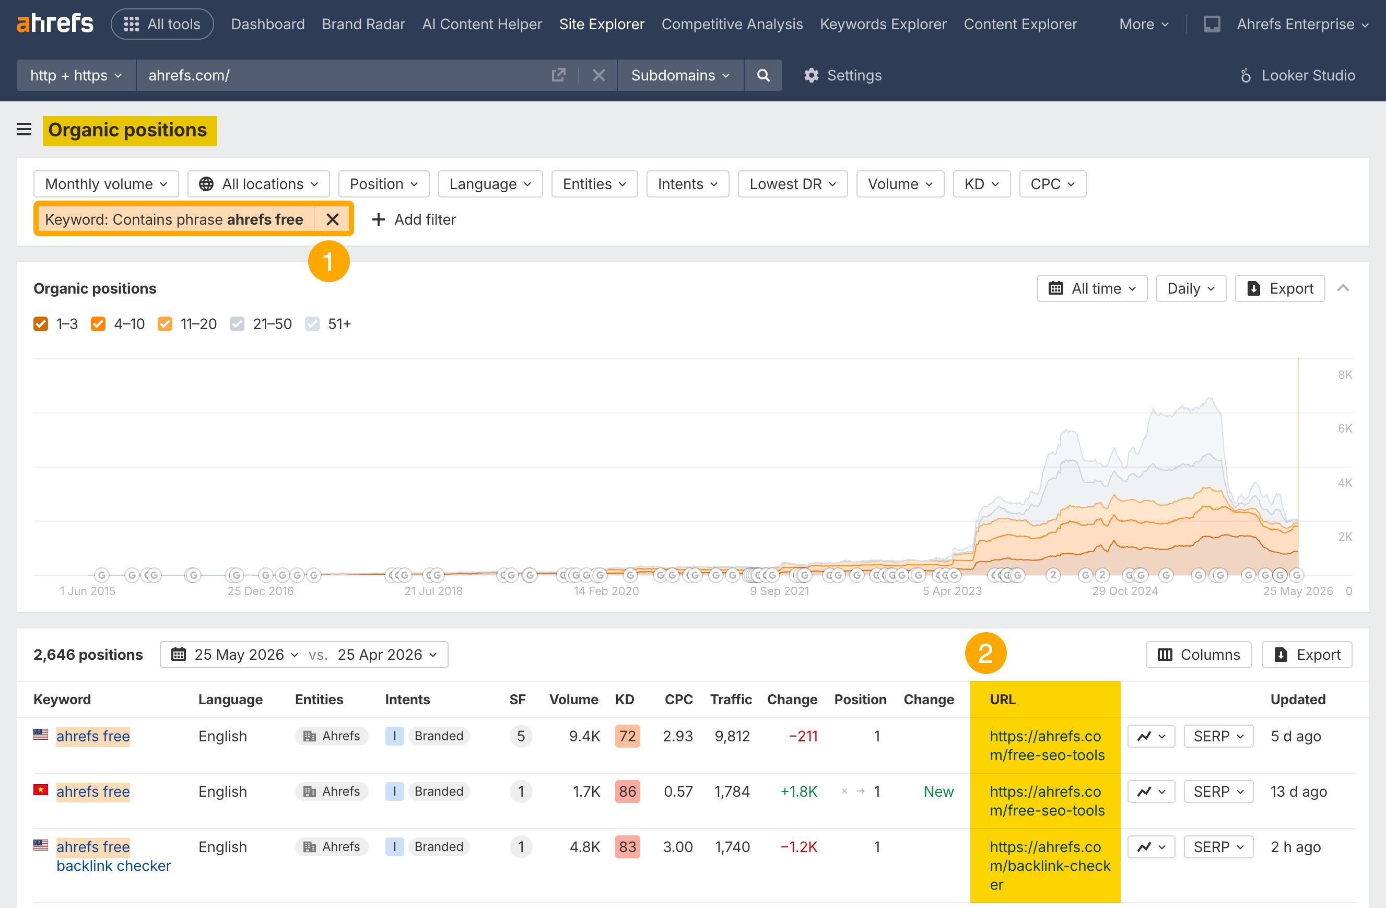The width and height of the screenshot is (1386, 908).
Task: Toggle the hamburger sidebar menu
Action: coord(24,129)
